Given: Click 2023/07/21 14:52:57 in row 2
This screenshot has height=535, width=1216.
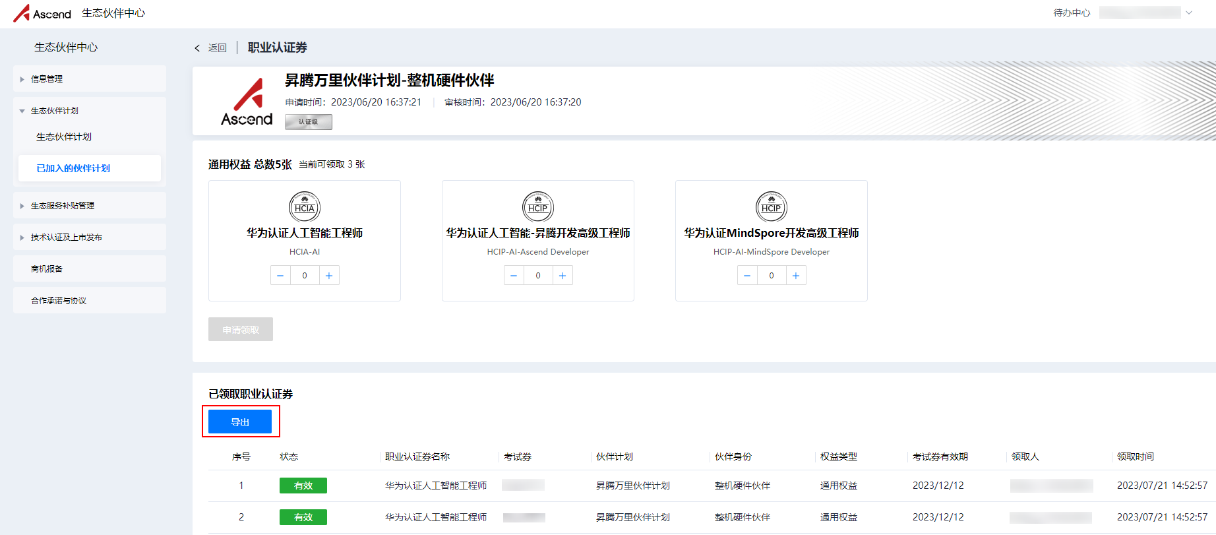Looking at the screenshot, I should 1162,517.
